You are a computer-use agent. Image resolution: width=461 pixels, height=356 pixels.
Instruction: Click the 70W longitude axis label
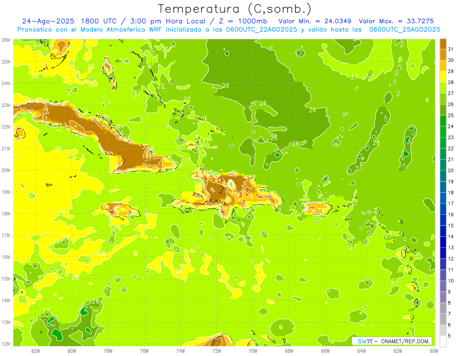click(x=253, y=351)
